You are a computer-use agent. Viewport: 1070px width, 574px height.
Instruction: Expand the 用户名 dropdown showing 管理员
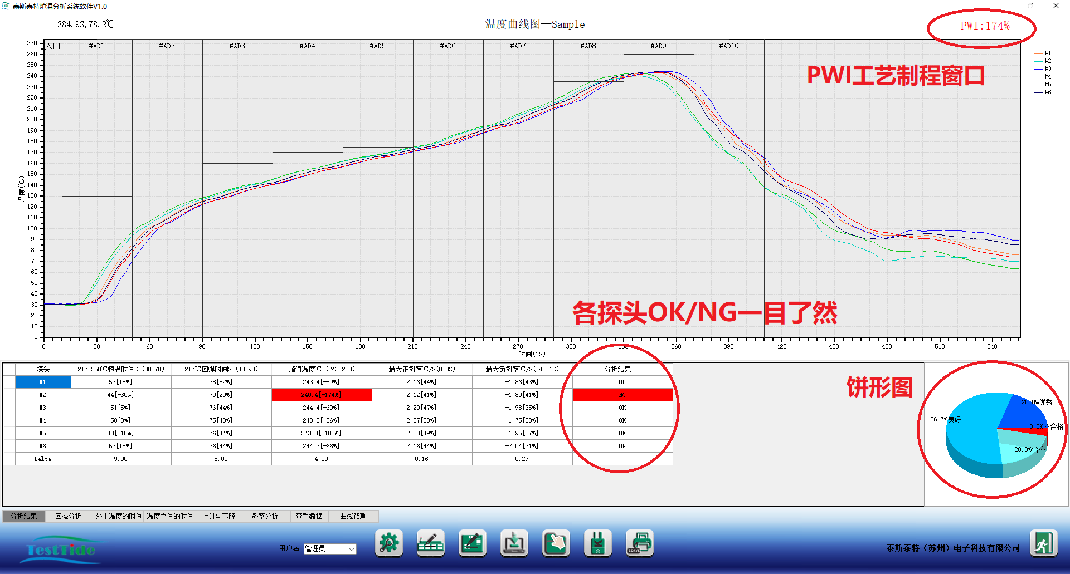351,549
